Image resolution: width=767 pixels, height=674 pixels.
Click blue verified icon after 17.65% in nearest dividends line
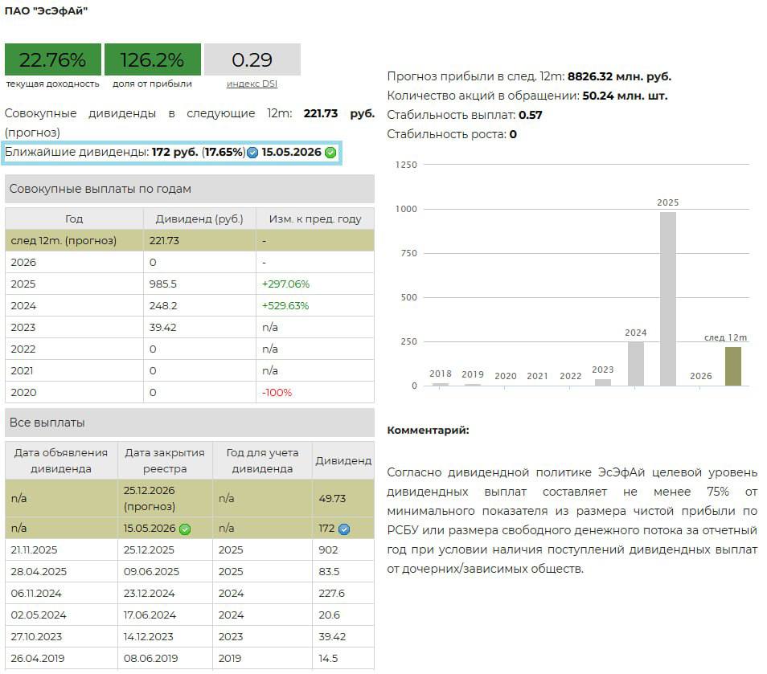pyautogui.click(x=252, y=153)
